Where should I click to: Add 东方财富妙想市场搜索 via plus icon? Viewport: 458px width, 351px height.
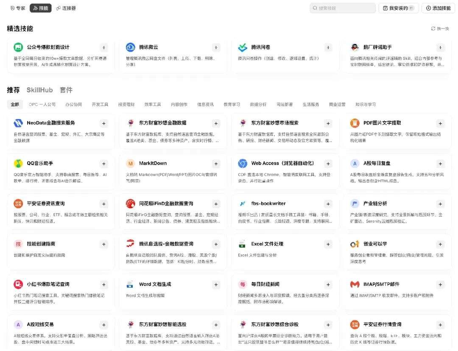click(328, 123)
